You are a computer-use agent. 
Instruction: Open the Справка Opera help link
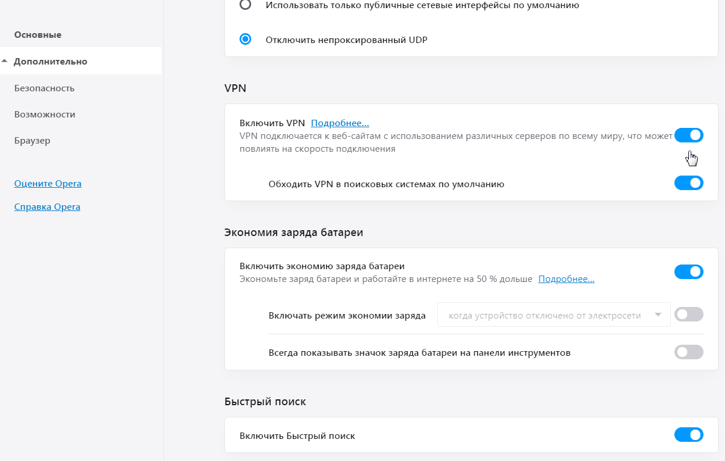point(47,207)
